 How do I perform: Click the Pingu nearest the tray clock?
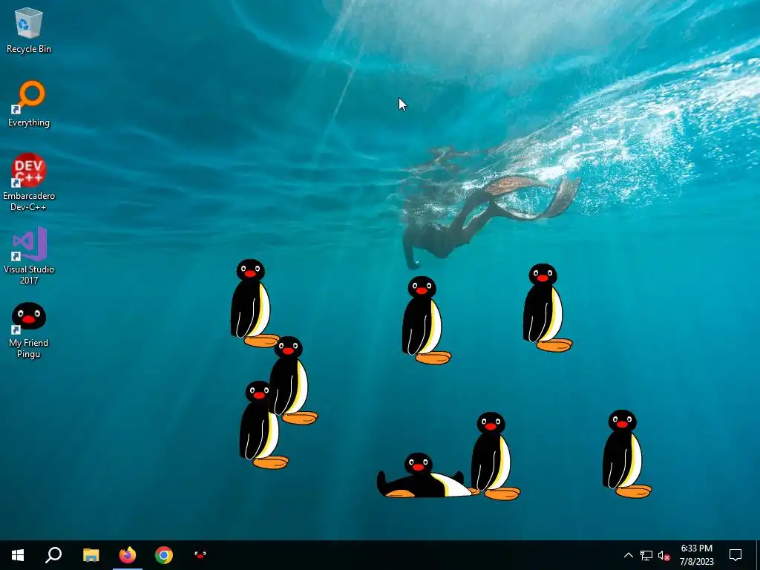click(x=626, y=453)
